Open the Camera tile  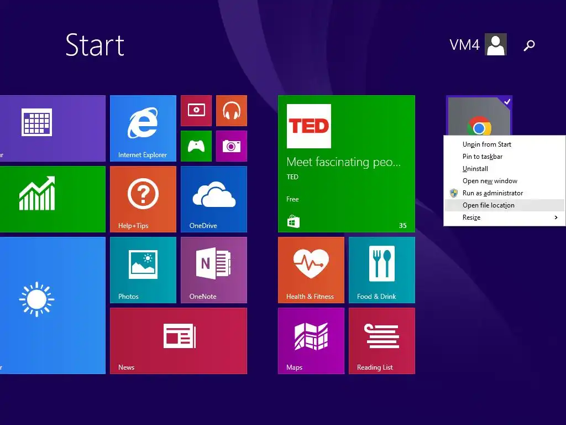coord(232,146)
